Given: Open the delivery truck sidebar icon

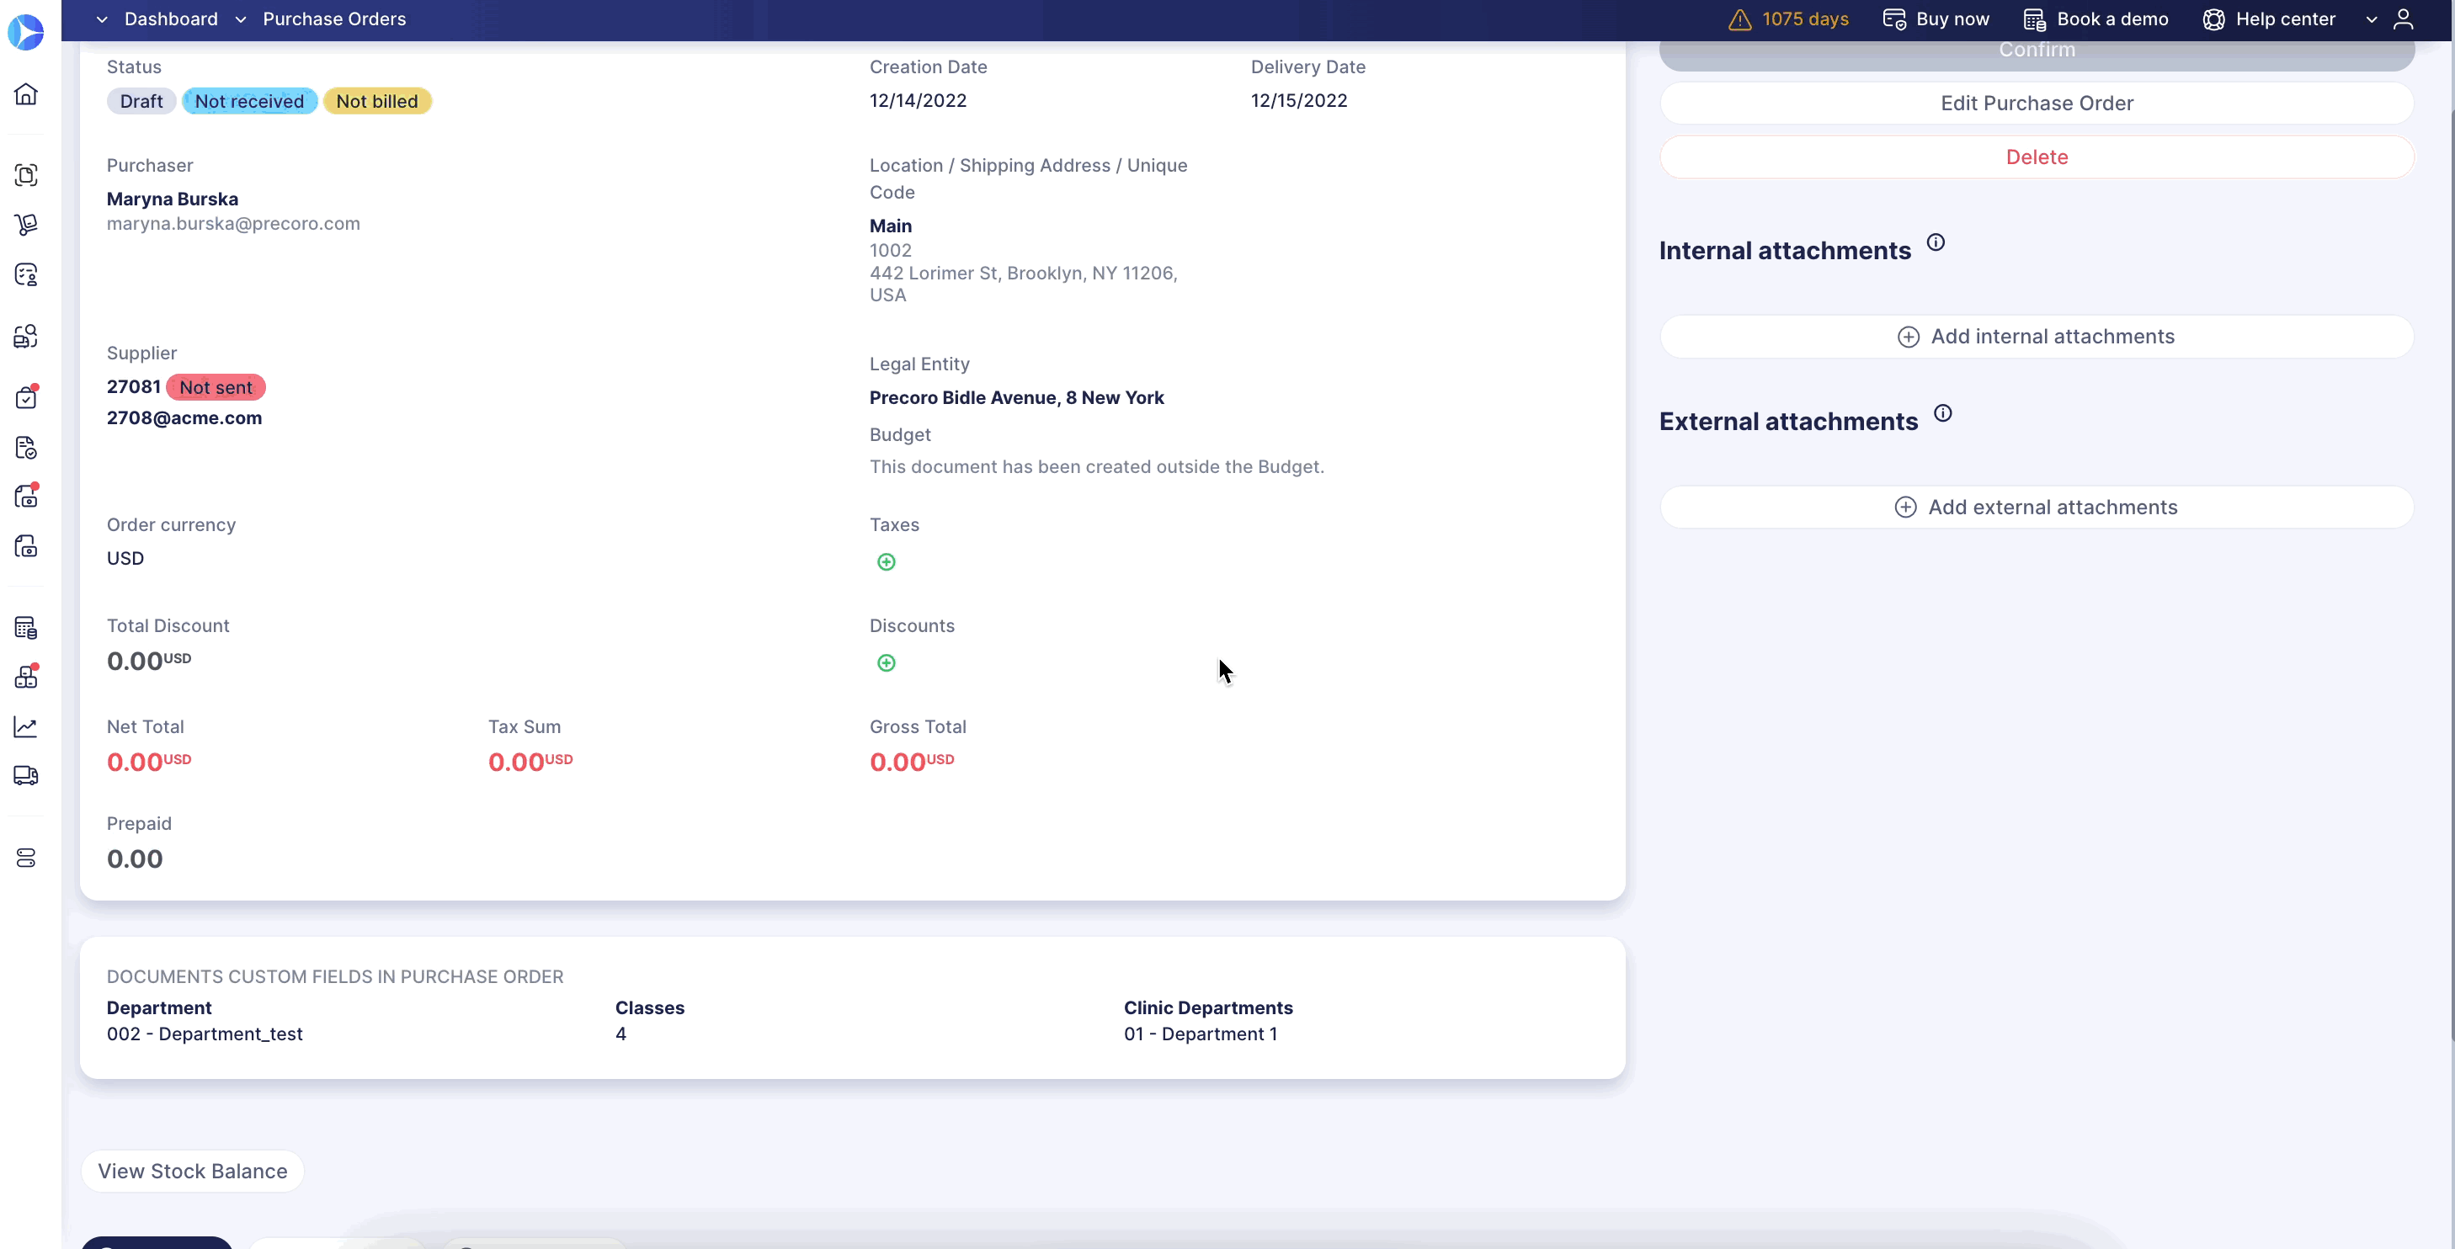Looking at the screenshot, I should pos(26,775).
